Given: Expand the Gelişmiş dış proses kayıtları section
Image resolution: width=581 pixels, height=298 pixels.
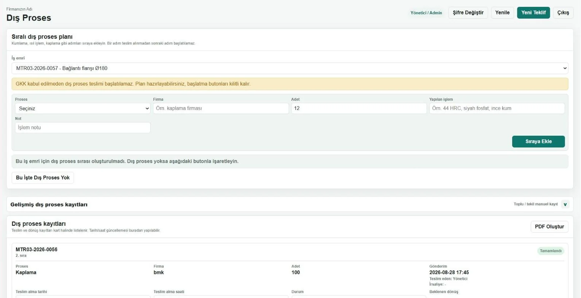Looking at the screenshot, I should pos(565,204).
